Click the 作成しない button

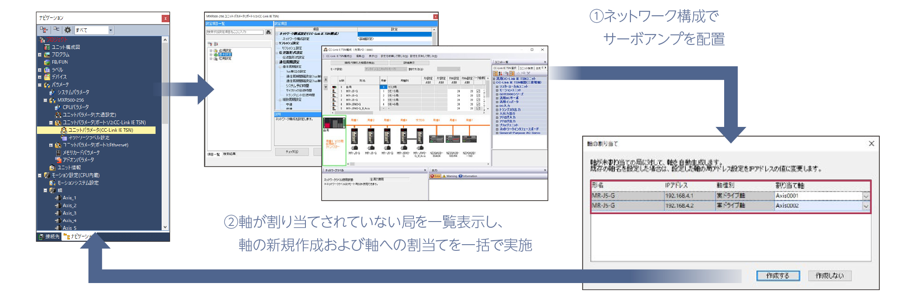coord(830,276)
